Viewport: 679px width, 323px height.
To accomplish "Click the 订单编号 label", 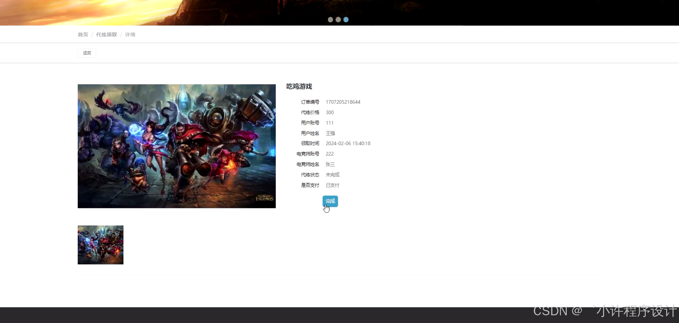I will pyautogui.click(x=310, y=102).
